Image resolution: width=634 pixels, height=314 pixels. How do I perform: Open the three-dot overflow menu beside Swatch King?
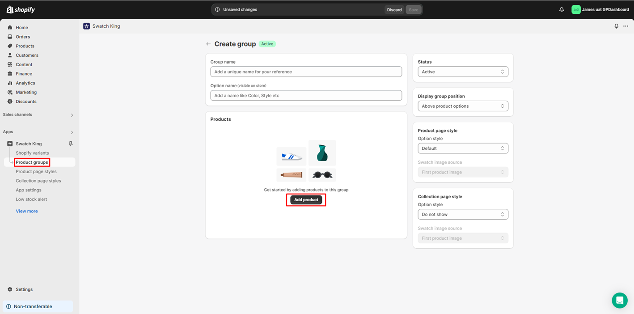coord(626,26)
